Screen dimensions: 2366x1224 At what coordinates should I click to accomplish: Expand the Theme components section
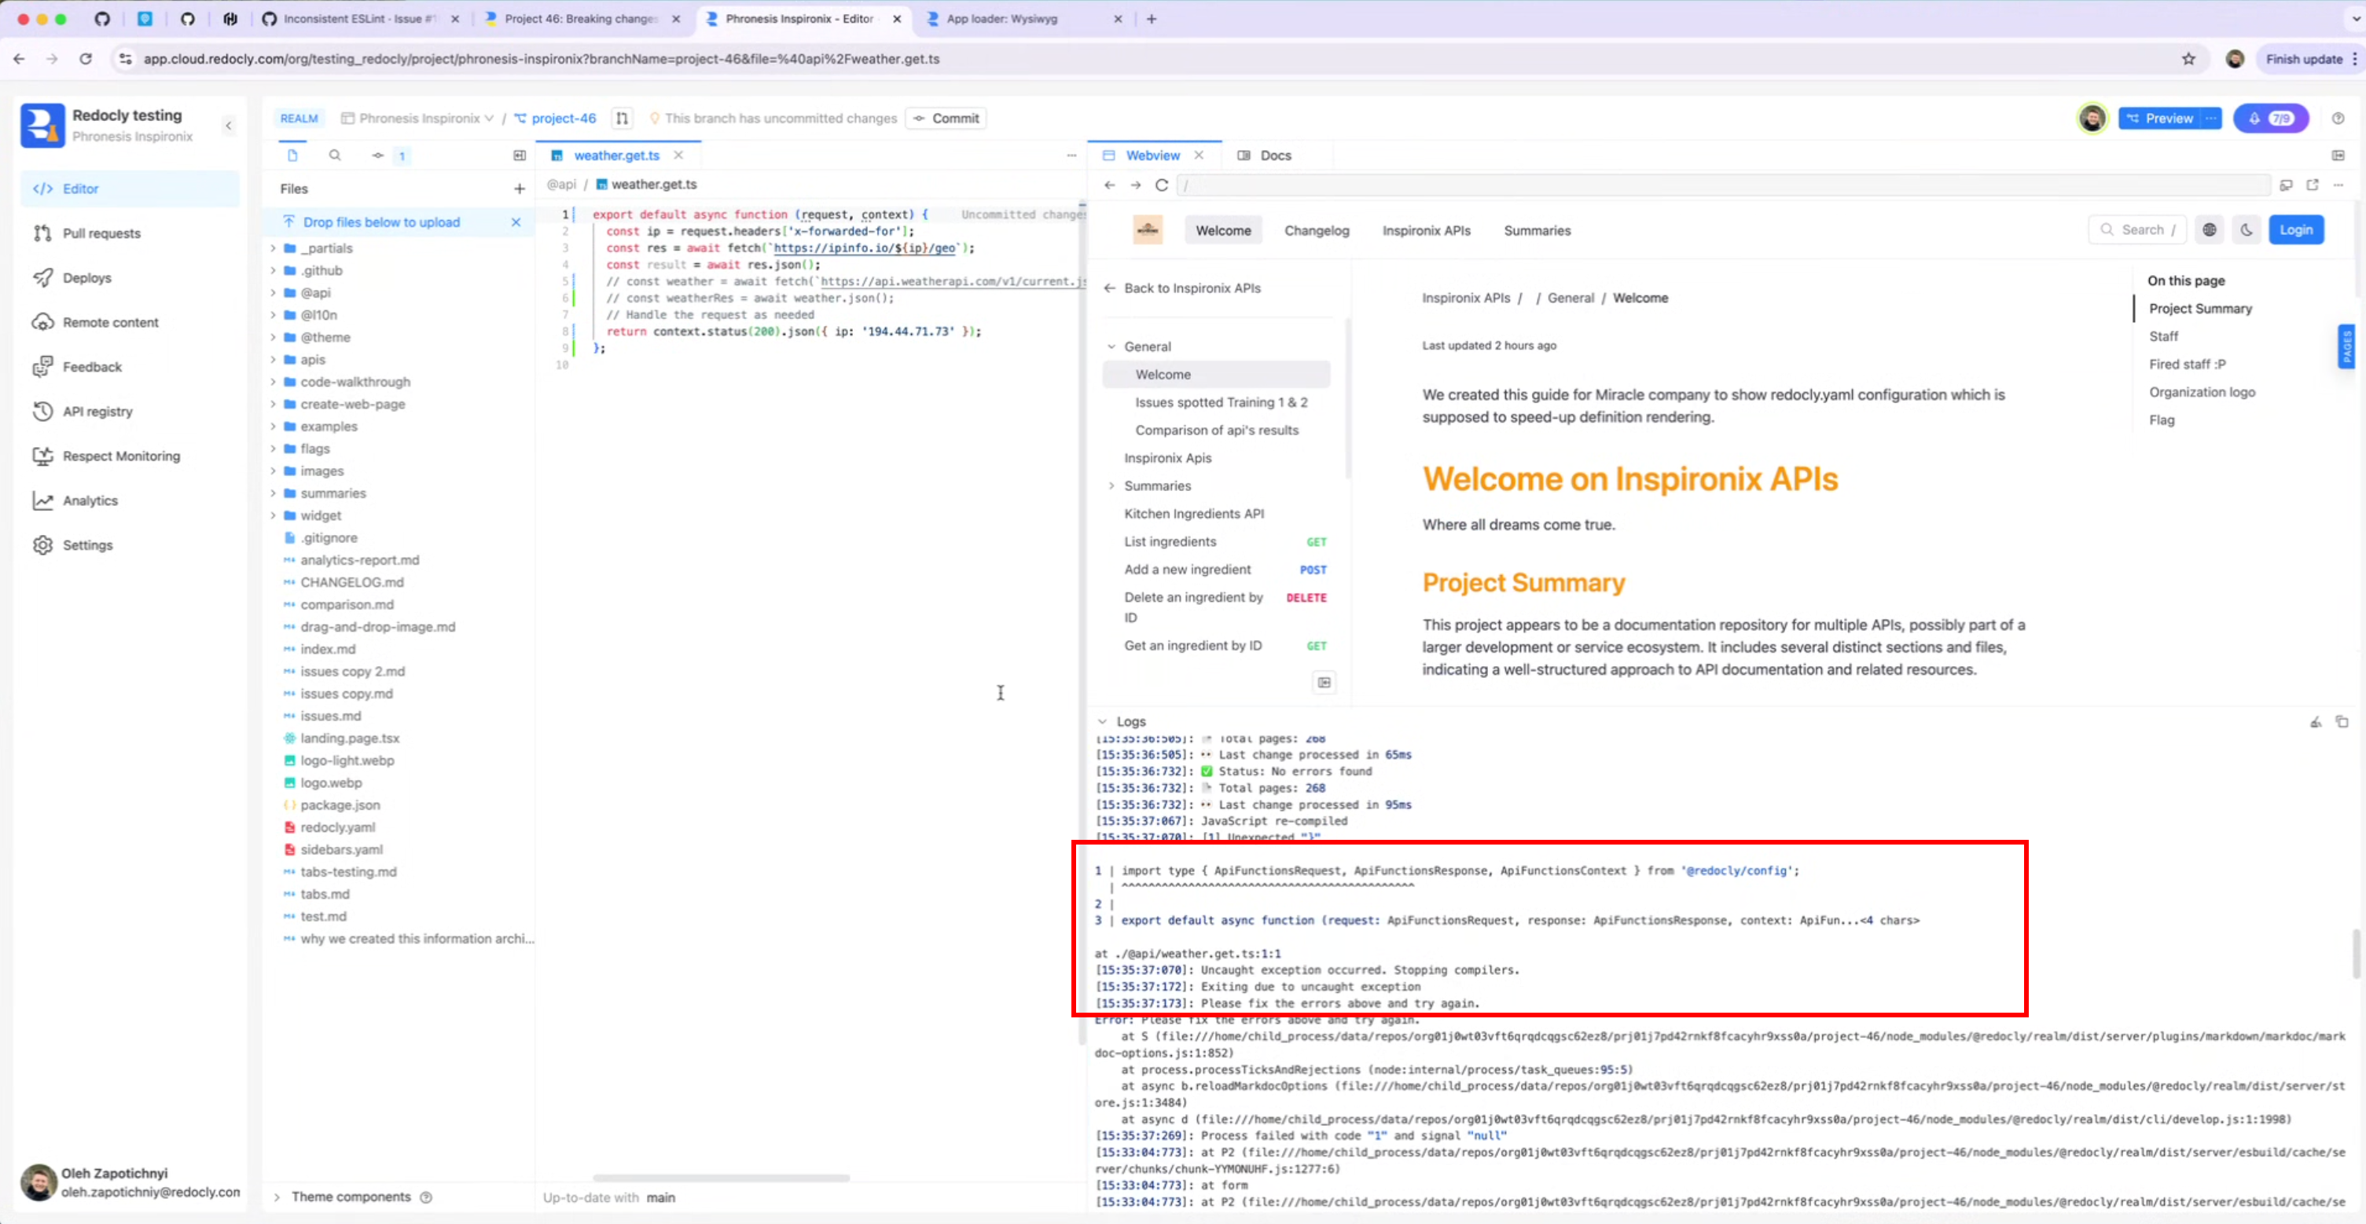277,1197
